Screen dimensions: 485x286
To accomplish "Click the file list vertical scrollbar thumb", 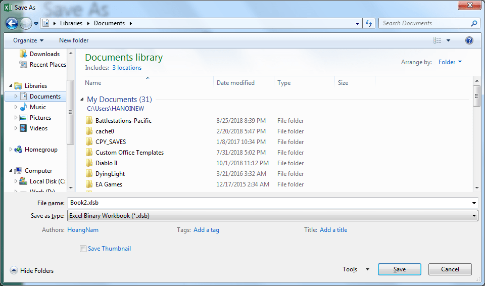I will 476,97.
